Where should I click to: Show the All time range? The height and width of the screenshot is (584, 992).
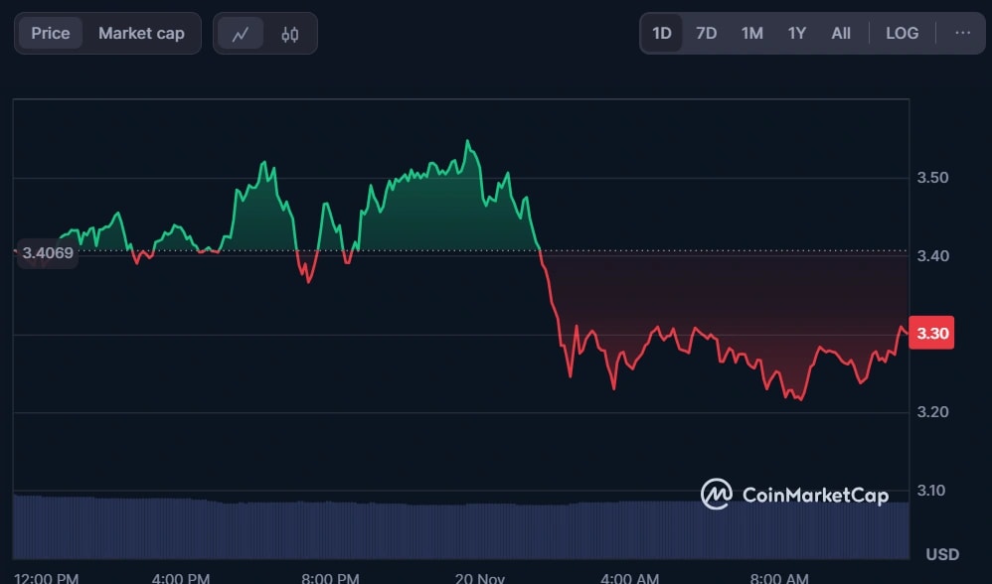pyautogui.click(x=841, y=34)
